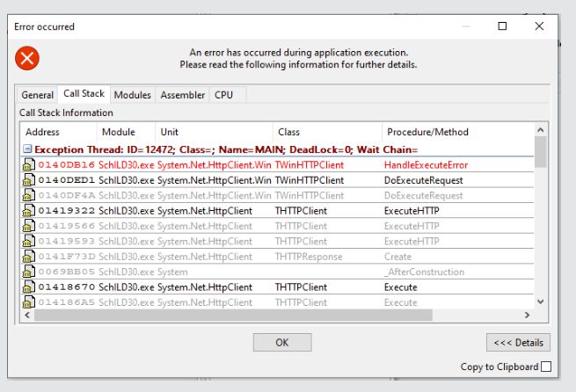The height and width of the screenshot is (392, 576).
Task: Click the row icon for address 0069BB05
Action: (29, 272)
